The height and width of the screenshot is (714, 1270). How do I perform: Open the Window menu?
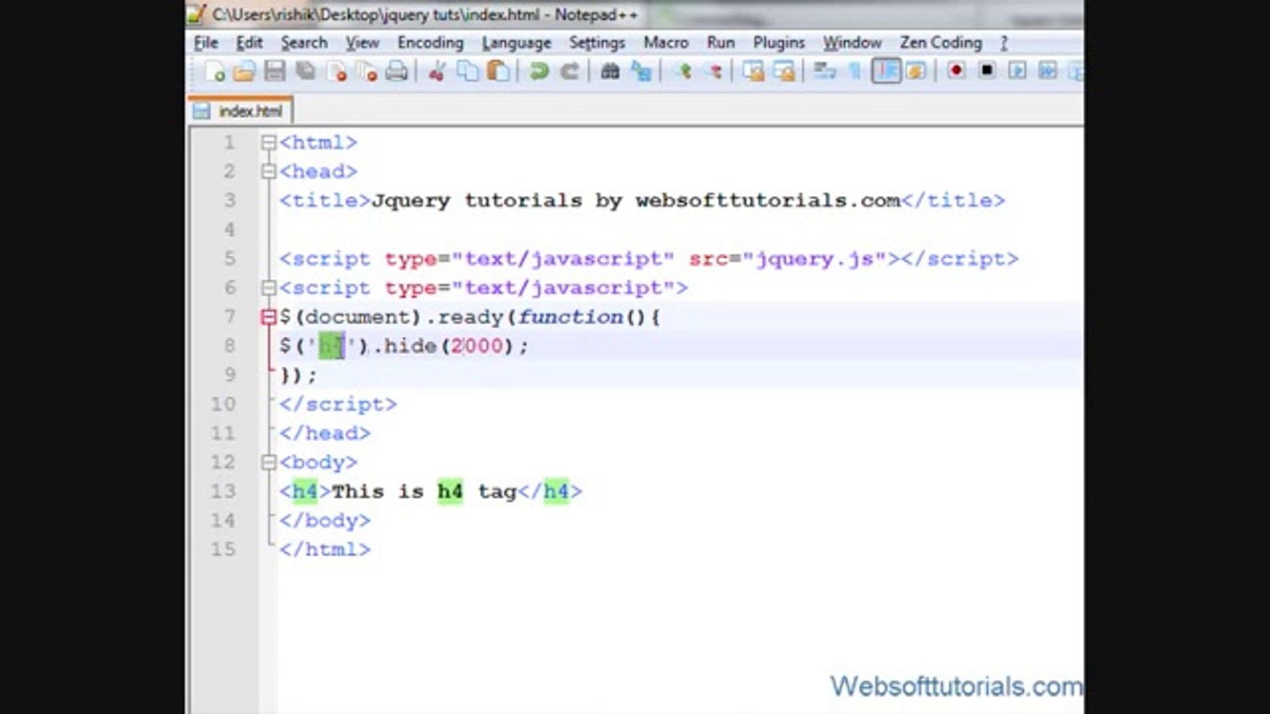853,43
